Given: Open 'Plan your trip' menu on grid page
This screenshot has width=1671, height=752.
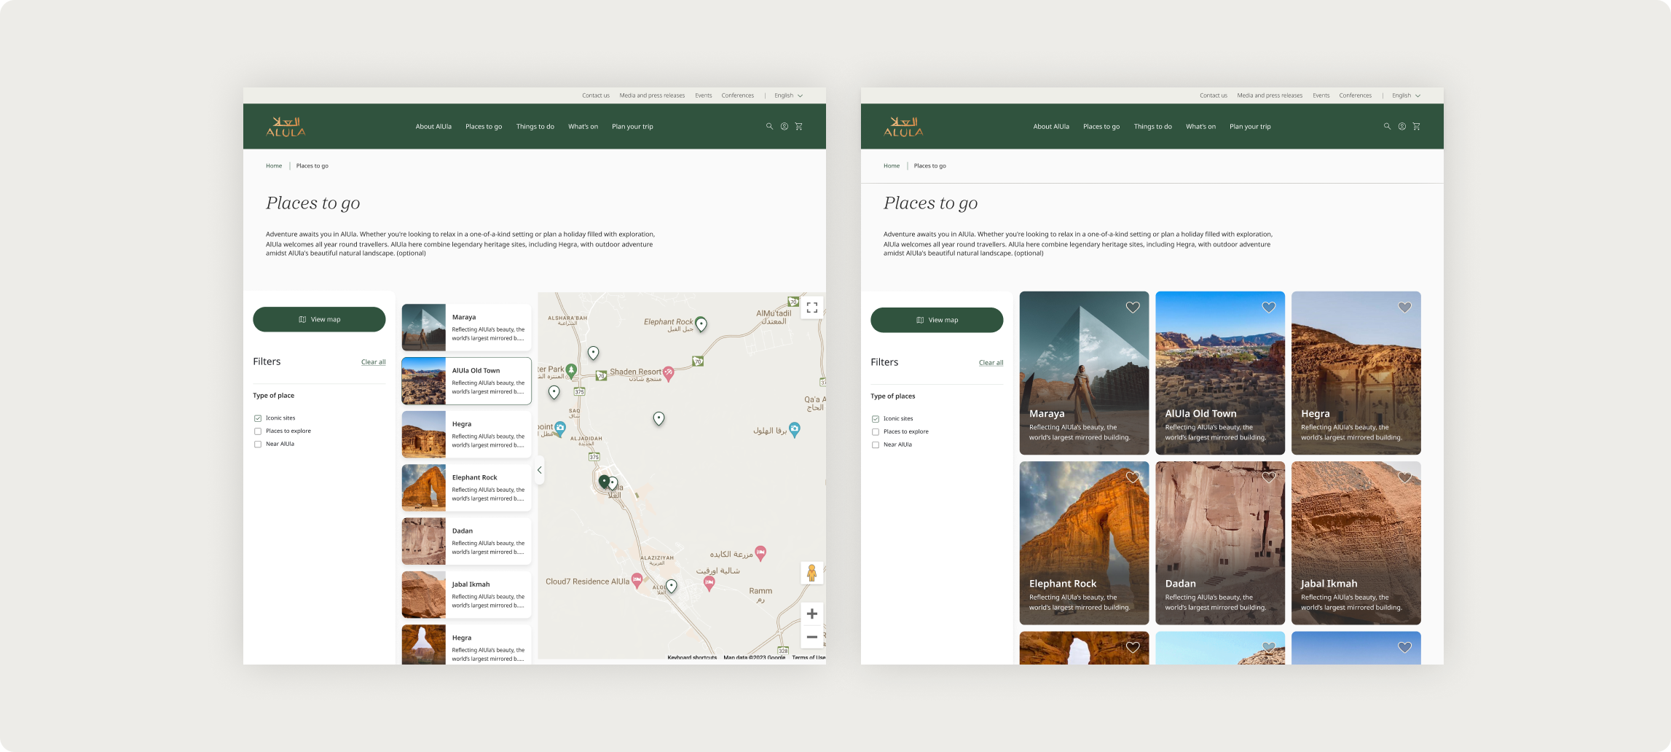Looking at the screenshot, I should click(x=1249, y=127).
